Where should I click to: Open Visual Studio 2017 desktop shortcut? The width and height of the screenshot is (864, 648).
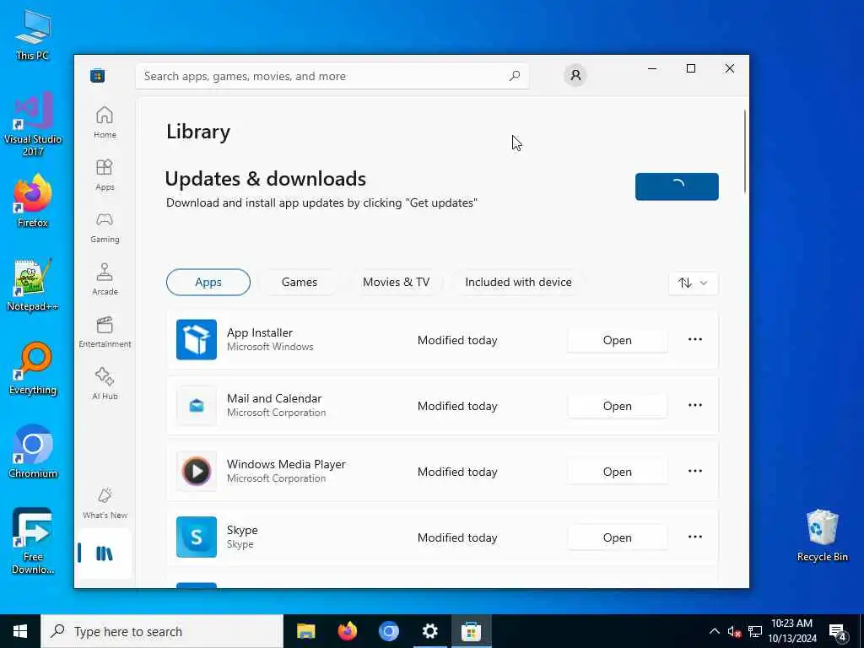point(33,125)
